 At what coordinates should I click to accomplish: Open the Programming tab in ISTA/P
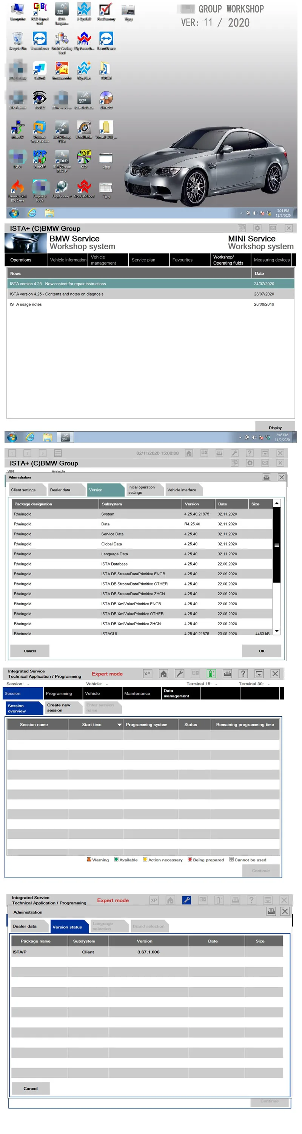[63, 693]
